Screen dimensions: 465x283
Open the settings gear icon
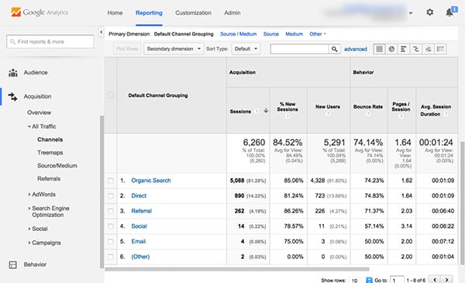(x=429, y=12)
